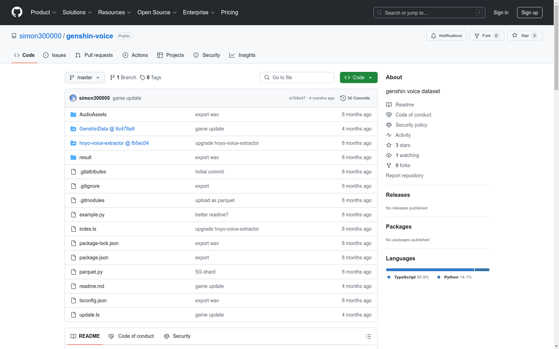Open the Releases heading link
This screenshot has width=559, height=349.
398,195
